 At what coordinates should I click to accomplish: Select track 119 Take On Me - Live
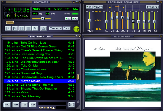coord(40,43)
